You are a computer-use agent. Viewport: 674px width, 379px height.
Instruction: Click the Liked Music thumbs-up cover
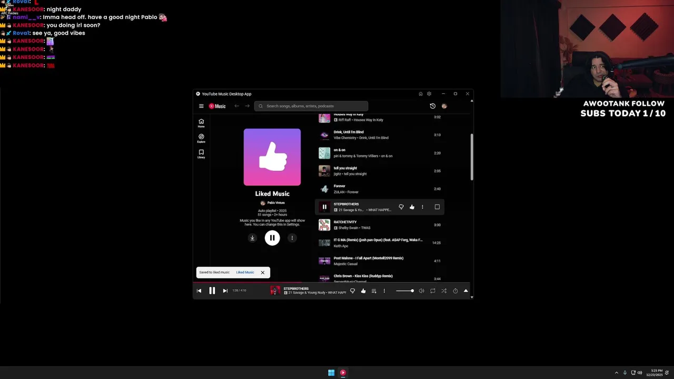pos(272,157)
